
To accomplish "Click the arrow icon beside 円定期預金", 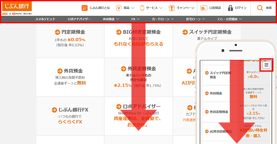I will [57, 32].
